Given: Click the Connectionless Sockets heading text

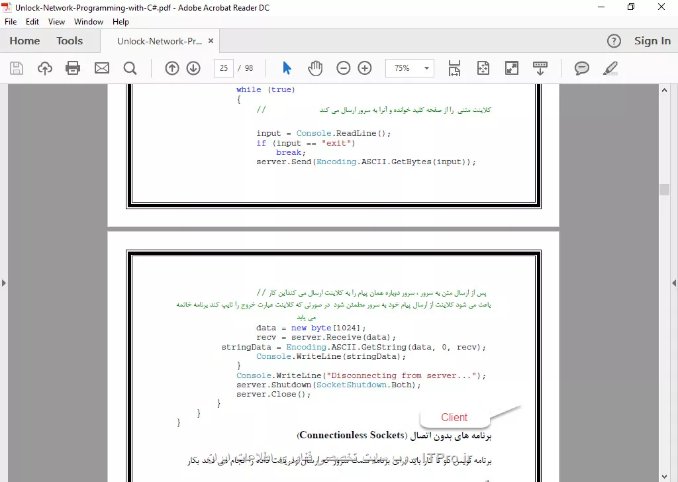Looking at the screenshot, I should coord(352,435).
